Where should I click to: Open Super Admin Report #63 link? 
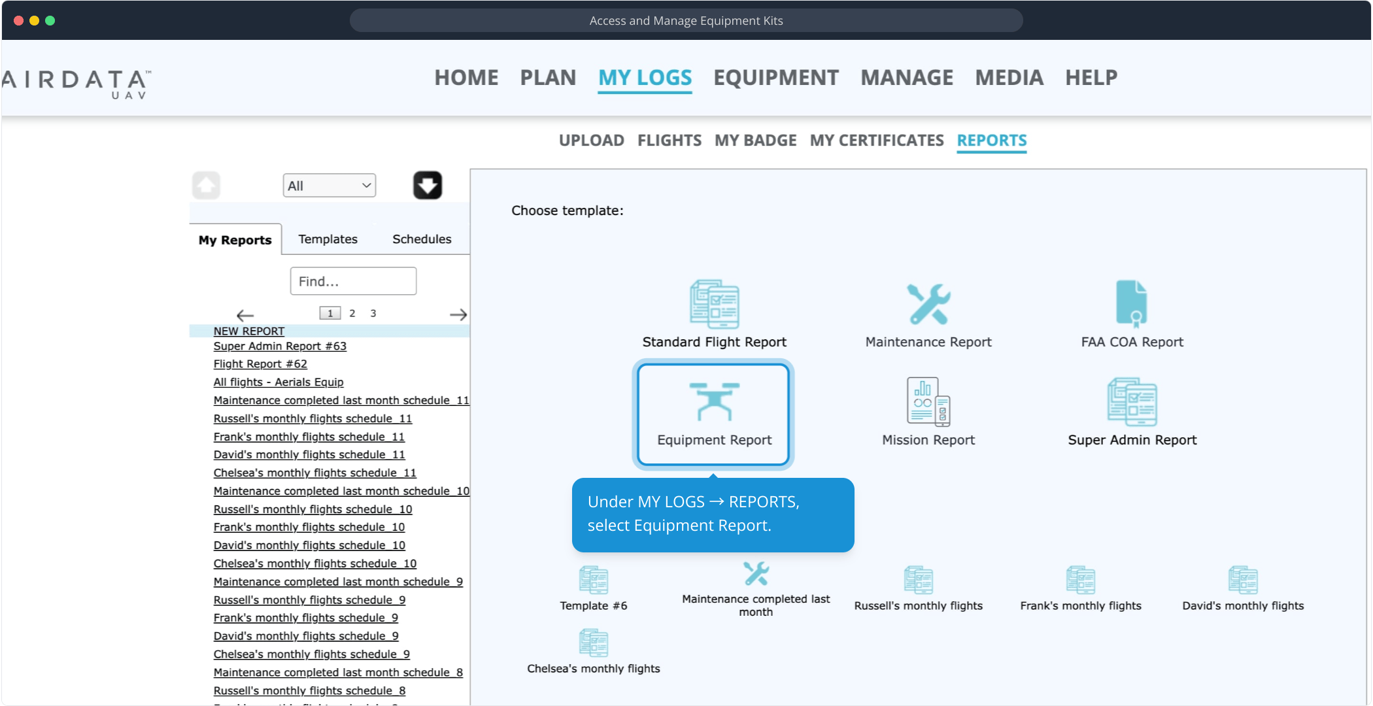coord(280,346)
